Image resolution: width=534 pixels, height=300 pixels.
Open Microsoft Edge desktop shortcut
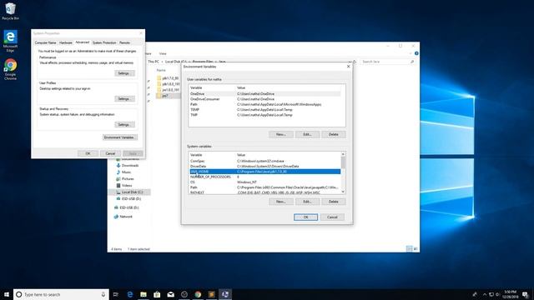point(10,41)
